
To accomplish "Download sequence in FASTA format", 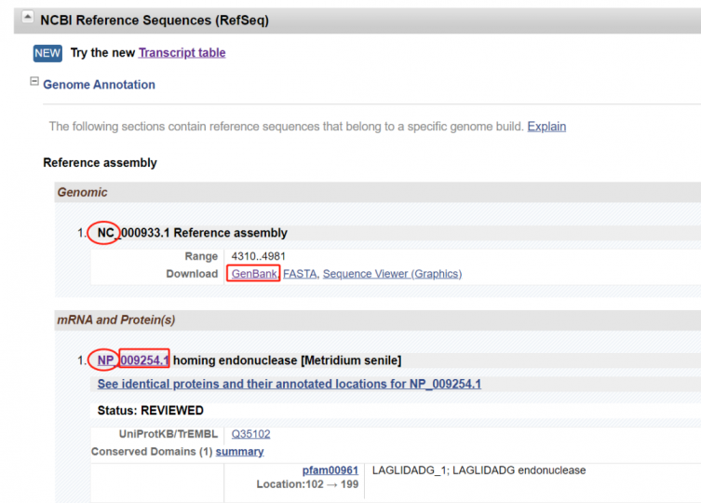I will point(299,274).
